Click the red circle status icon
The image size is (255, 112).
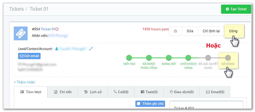pyautogui.click(x=57, y=29)
